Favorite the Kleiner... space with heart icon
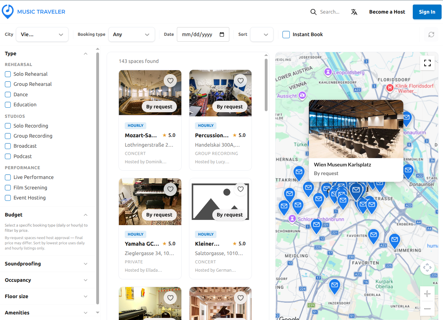The image size is (443, 320). [x=240, y=189]
